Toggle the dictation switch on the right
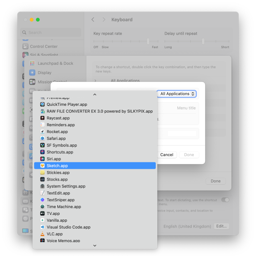 point(225,200)
